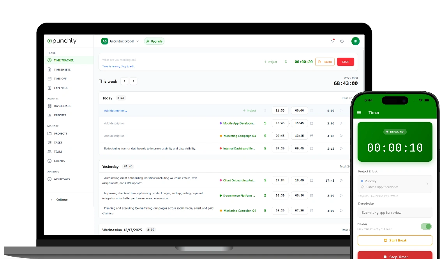Click the JD user avatar
Viewport: 448px width, 259px height.
tap(355, 41)
